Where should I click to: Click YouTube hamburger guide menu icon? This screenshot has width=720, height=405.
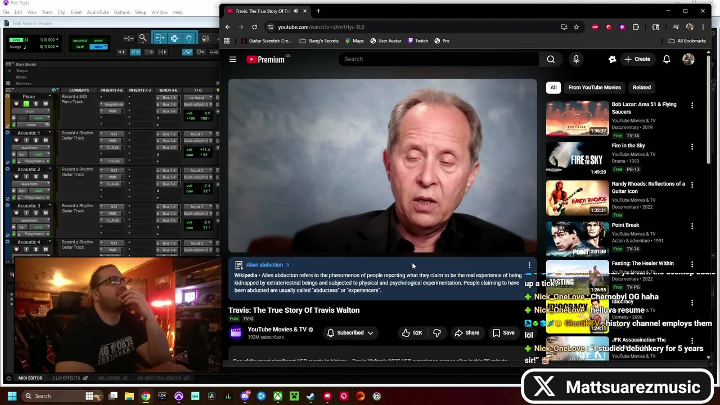[x=232, y=59]
